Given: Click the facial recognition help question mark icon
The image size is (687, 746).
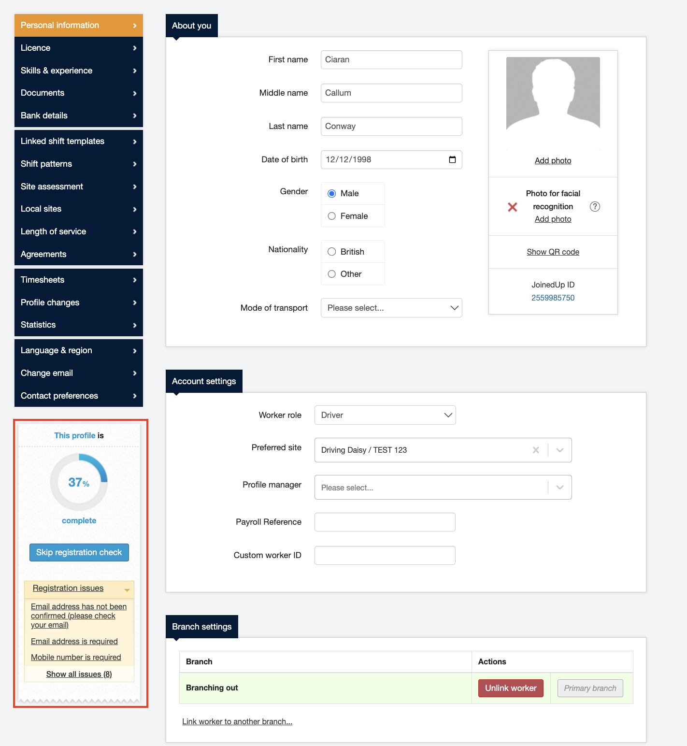Looking at the screenshot, I should point(595,206).
